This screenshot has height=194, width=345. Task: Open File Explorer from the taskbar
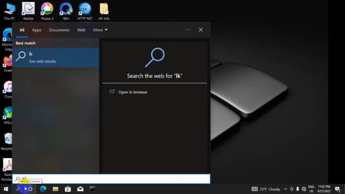(x=56, y=189)
